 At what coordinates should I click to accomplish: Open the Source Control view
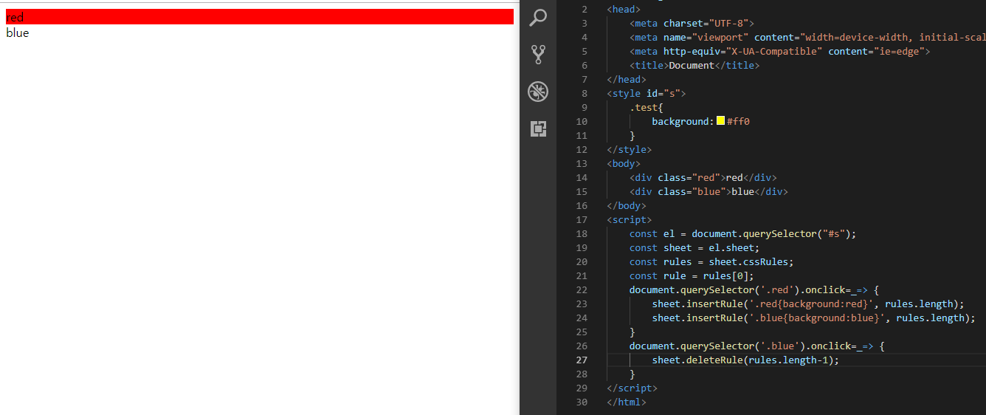pos(538,54)
